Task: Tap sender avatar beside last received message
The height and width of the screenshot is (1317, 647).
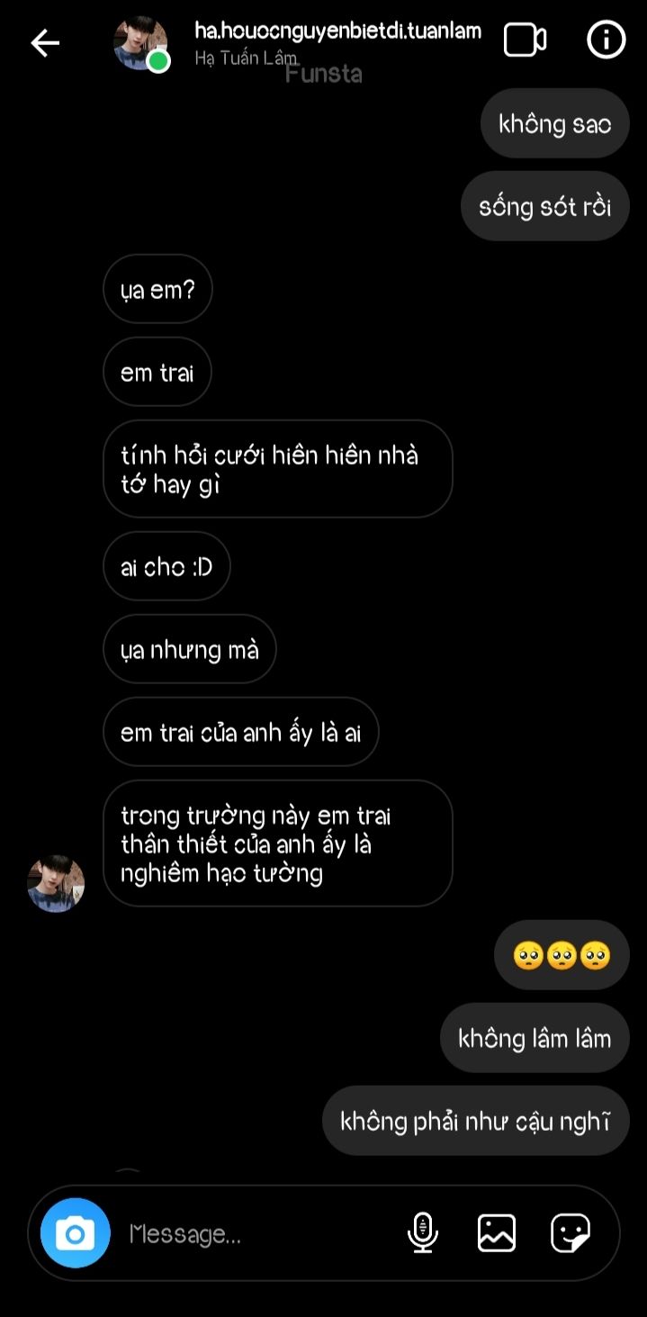Action: tap(56, 883)
